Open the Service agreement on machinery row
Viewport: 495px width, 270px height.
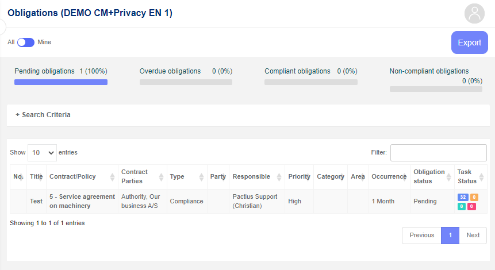248,201
